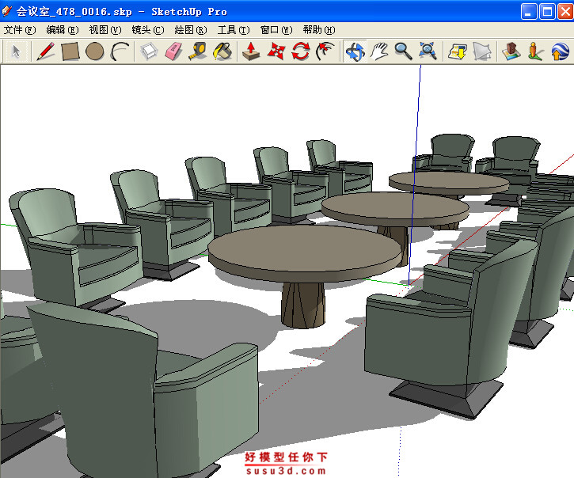
Task: Open the Get Models tool
Action: (458, 51)
